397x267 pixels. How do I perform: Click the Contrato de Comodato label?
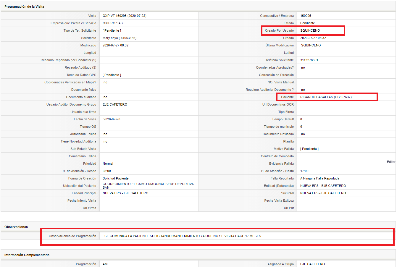(x=277, y=156)
